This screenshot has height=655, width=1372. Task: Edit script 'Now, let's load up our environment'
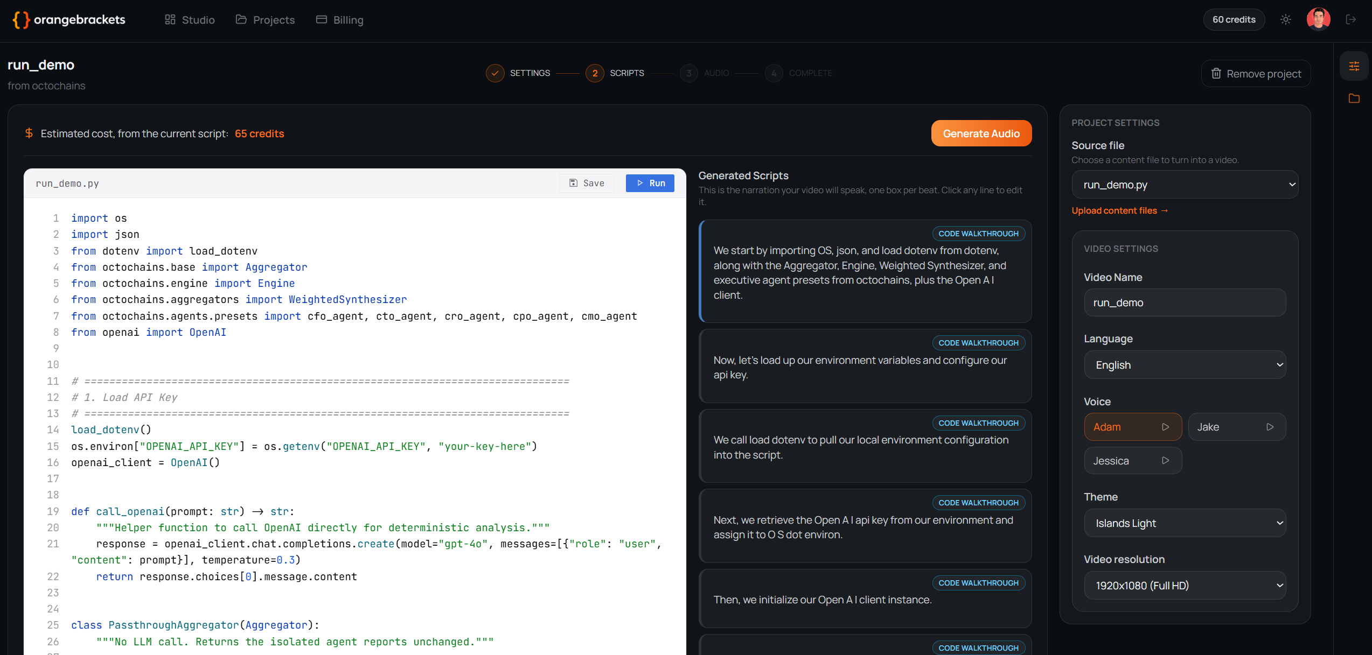(866, 367)
